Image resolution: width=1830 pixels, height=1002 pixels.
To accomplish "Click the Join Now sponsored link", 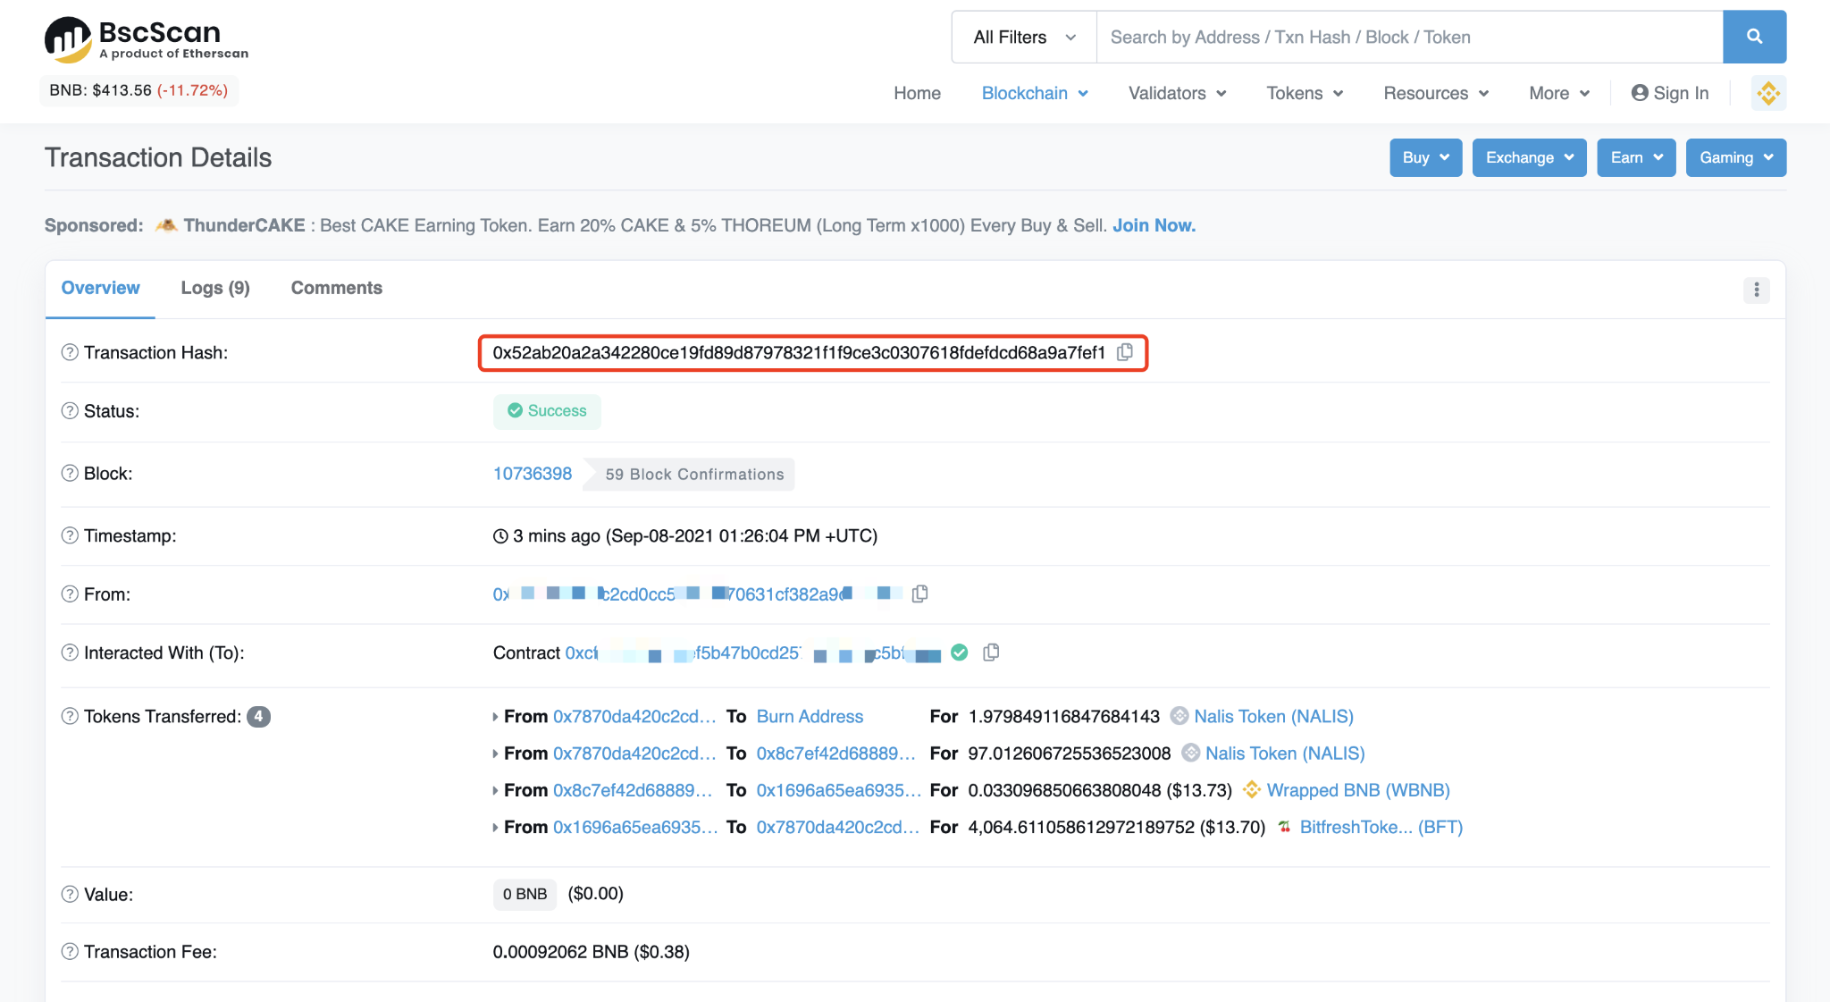I will click(x=1153, y=225).
